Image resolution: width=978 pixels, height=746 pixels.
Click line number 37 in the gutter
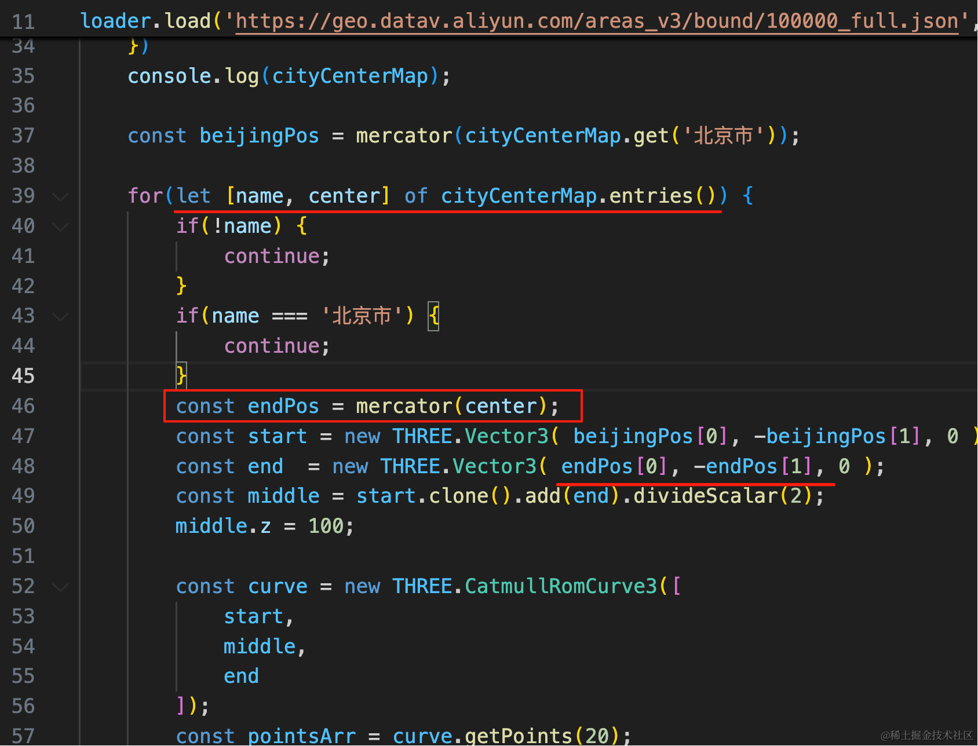tap(23, 136)
